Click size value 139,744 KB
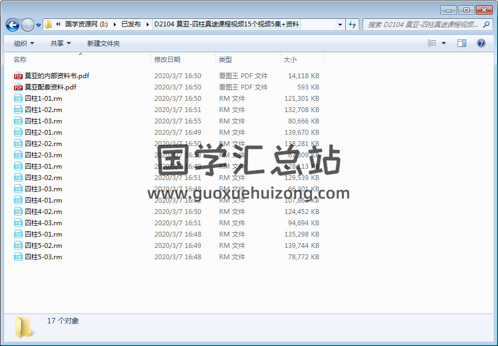This screenshot has width=498, height=346. coord(302,245)
